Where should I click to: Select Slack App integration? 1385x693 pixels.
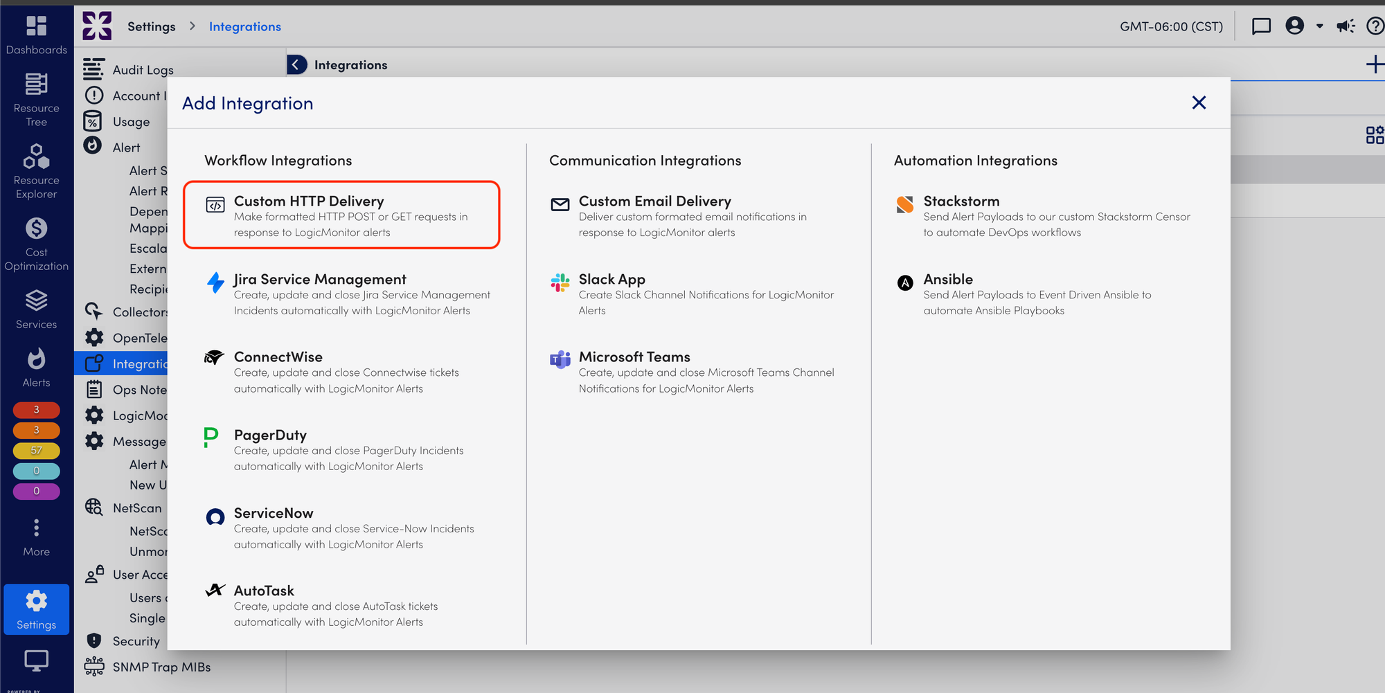[611, 279]
